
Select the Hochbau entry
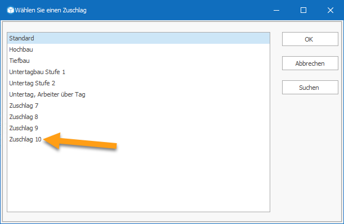139,49
